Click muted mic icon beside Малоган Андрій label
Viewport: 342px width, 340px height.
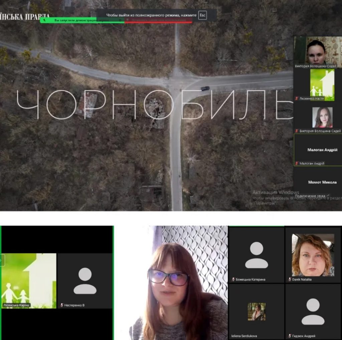coord(296,163)
